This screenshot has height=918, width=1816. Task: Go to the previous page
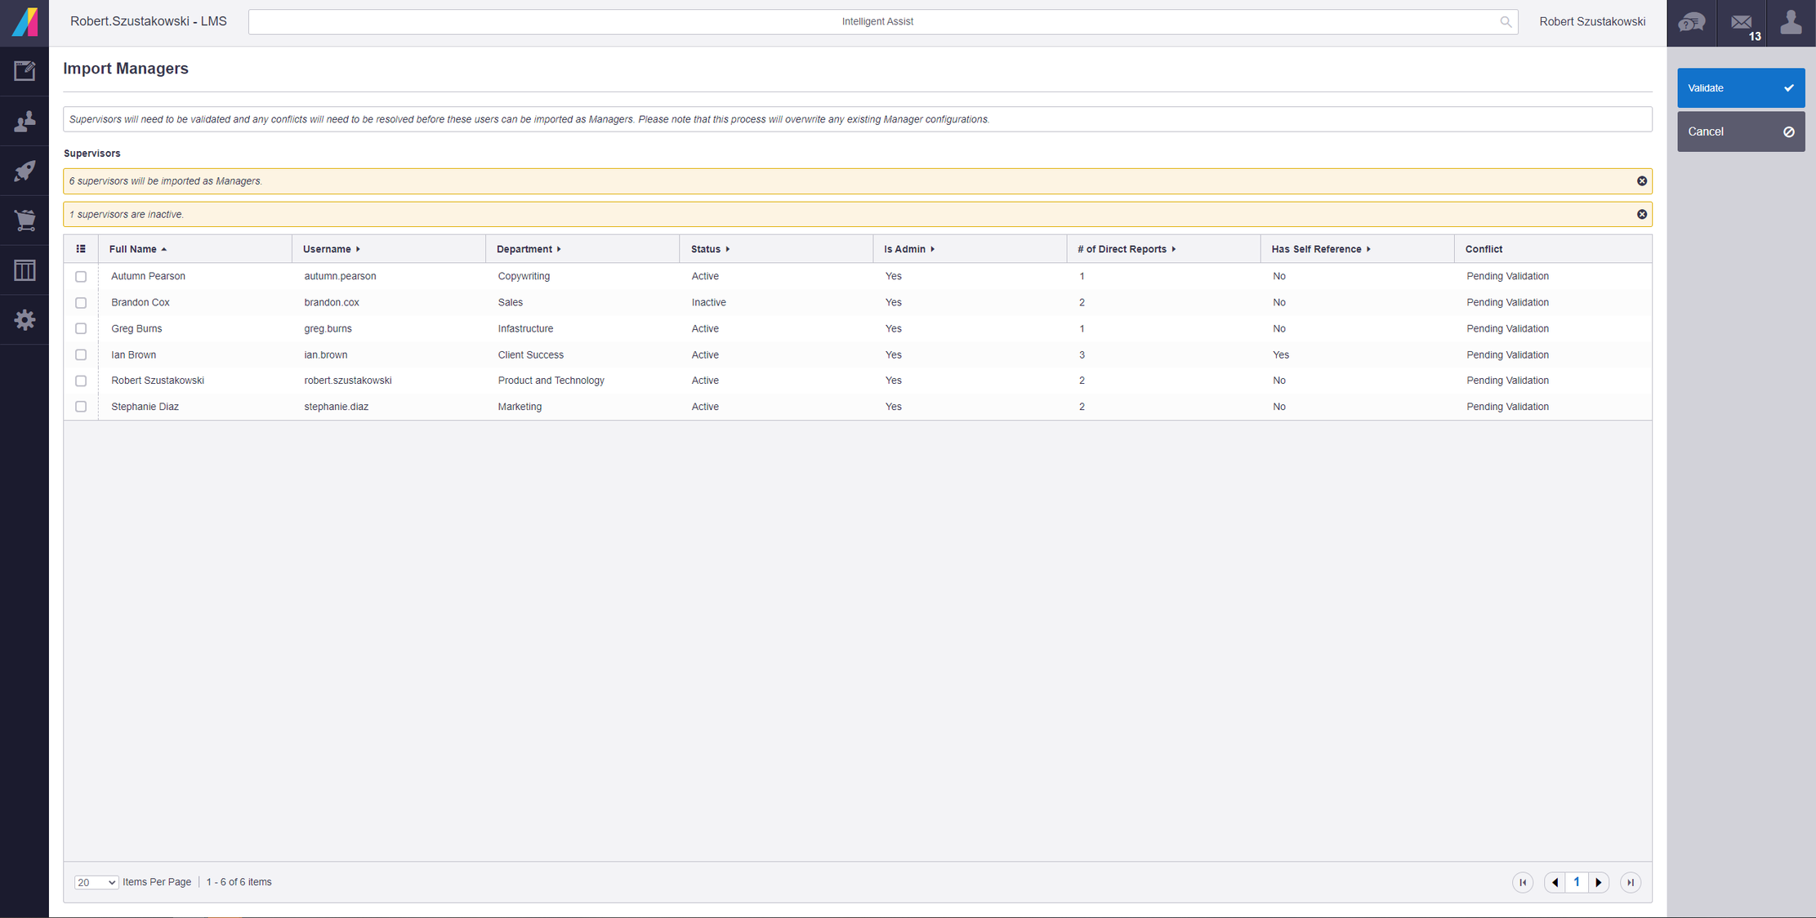[1555, 882]
